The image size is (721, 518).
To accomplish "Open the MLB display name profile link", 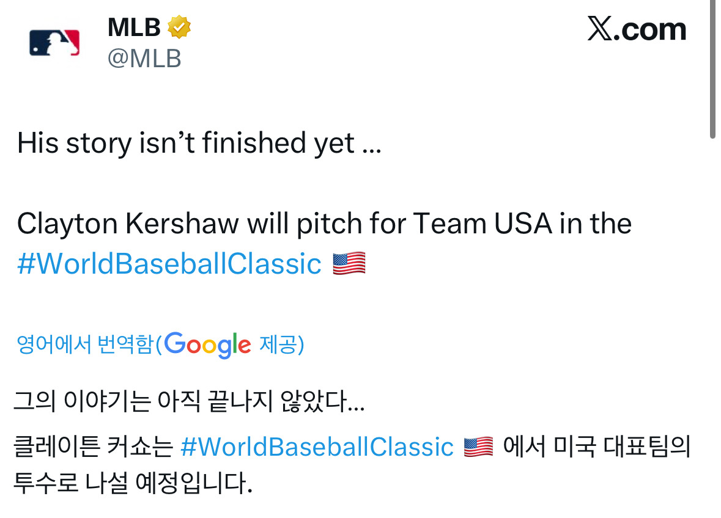I will tap(134, 27).
